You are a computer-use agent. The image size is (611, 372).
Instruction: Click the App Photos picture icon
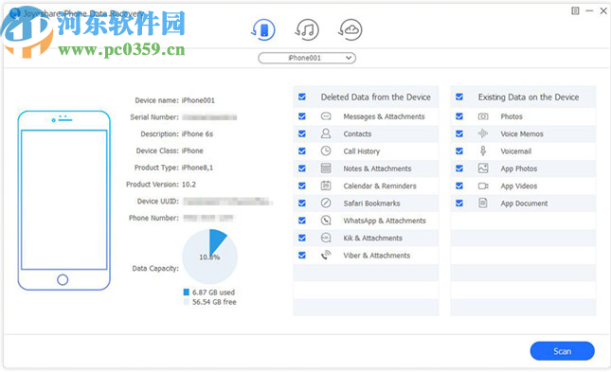[483, 168]
